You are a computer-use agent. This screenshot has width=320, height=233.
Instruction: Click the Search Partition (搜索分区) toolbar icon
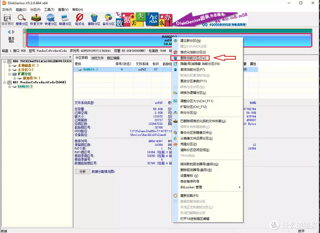click(22, 20)
